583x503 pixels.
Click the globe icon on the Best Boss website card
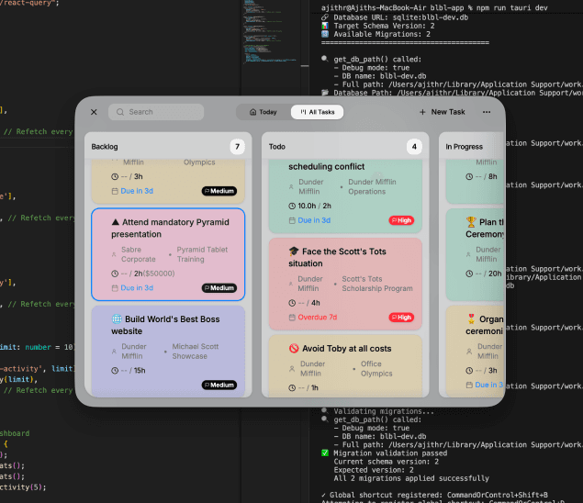(116, 319)
